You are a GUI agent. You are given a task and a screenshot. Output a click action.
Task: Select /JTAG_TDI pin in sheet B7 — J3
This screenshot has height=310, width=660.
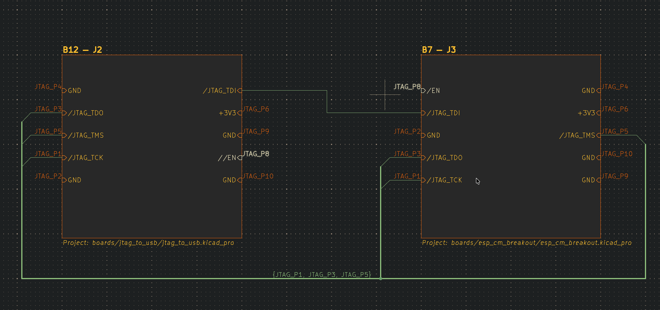pos(441,113)
